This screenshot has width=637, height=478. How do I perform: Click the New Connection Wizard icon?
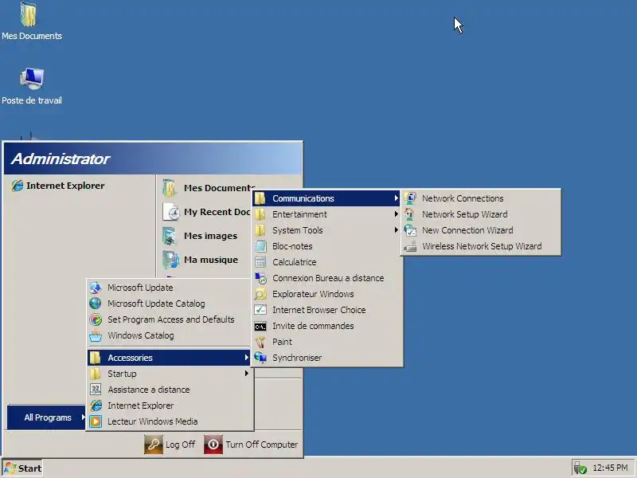tap(410, 230)
